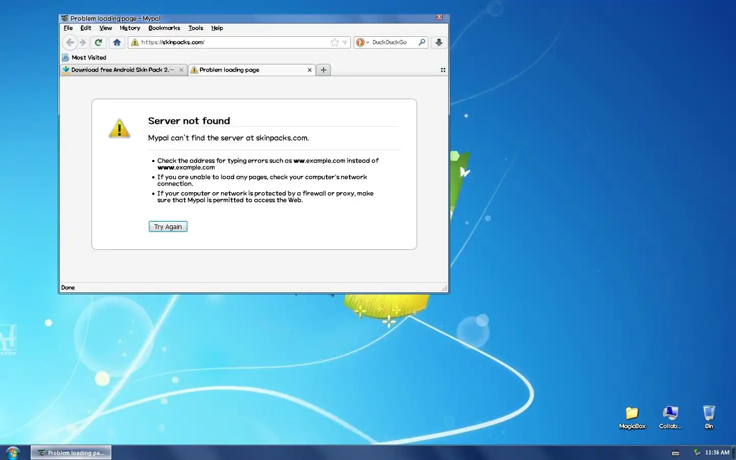Open the View menu
This screenshot has width=736, height=460.
coord(106,28)
